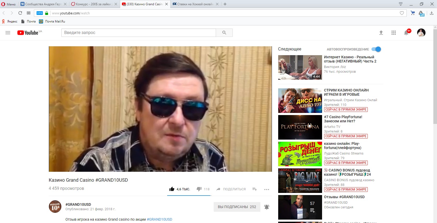Viewport: 437px width, 223px height.
Task: Open the Speed Dial start page
Action: 29,13
